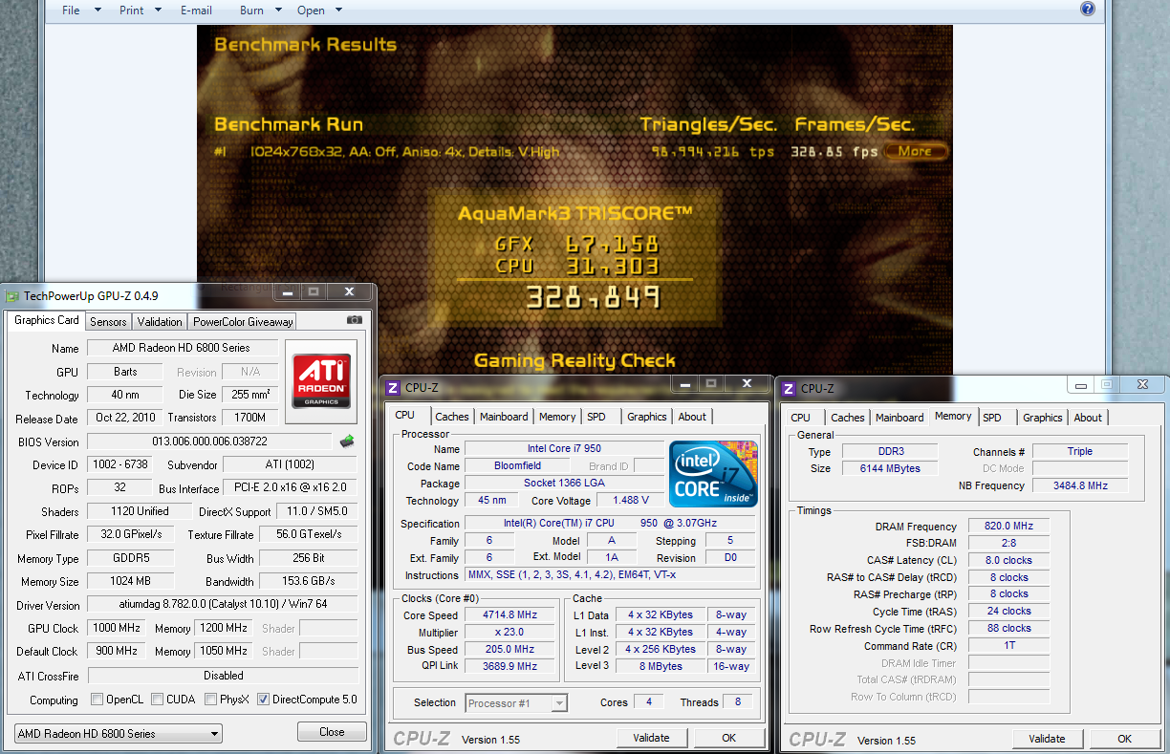The height and width of the screenshot is (754, 1170).
Task: Click OK in right CPU-Z window
Action: point(1125,739)
